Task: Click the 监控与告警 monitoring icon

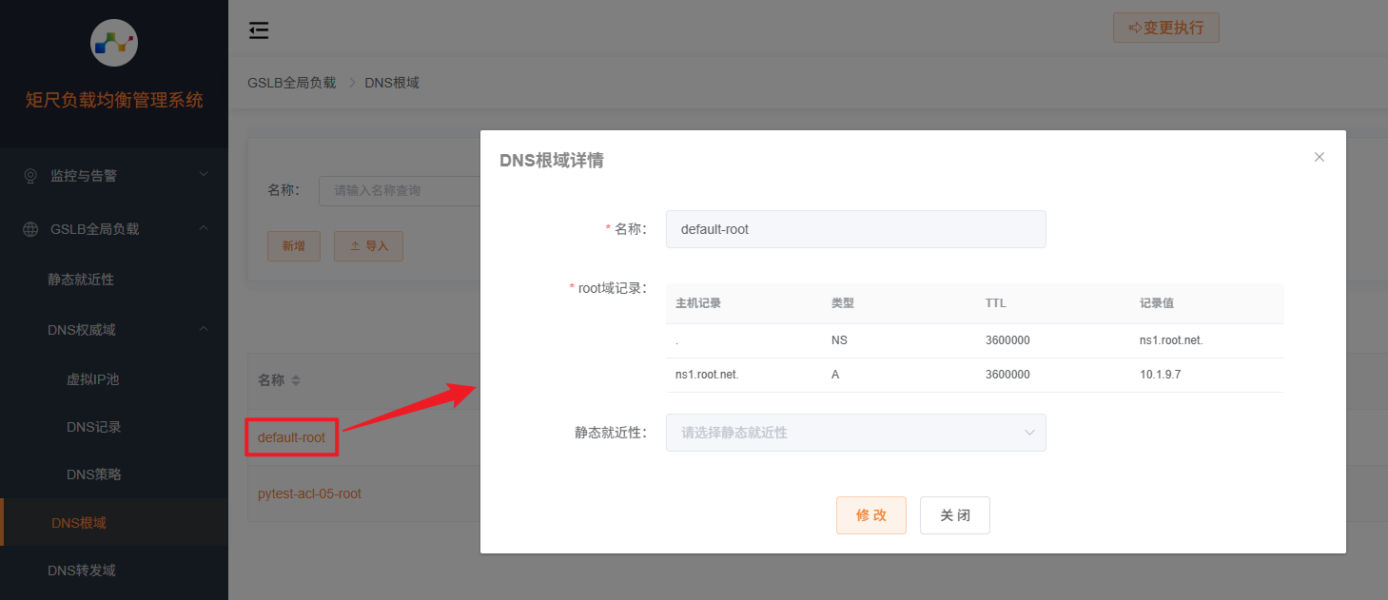Action: tap(30, 176)
